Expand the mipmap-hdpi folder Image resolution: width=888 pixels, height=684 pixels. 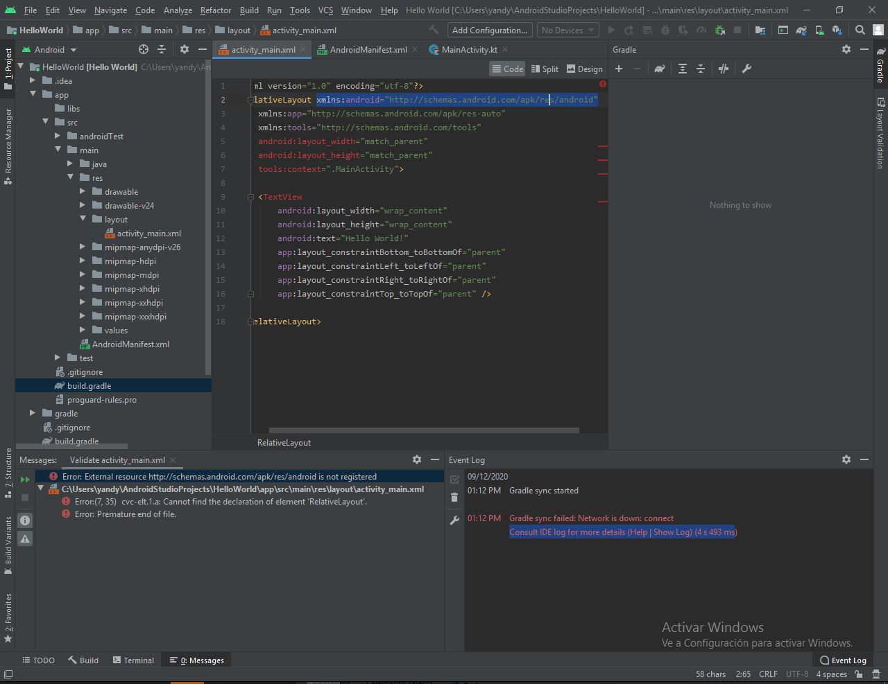(83, 261)
